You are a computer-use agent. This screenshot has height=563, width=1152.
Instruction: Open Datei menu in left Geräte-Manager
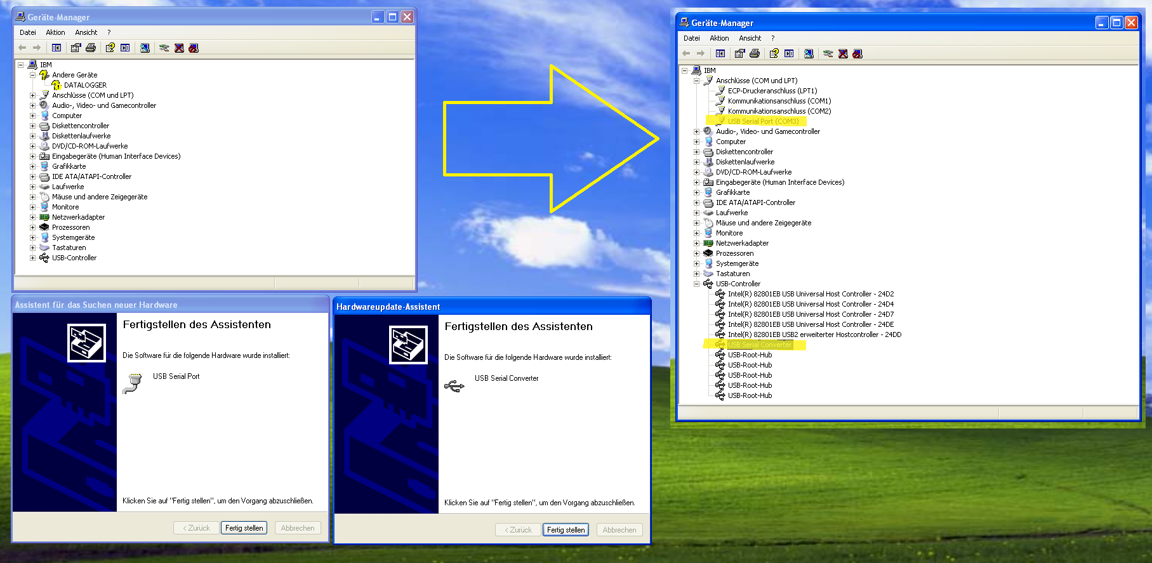click(28, 32)
